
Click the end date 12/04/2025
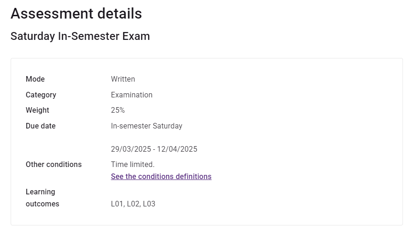[x=177, y=149]
